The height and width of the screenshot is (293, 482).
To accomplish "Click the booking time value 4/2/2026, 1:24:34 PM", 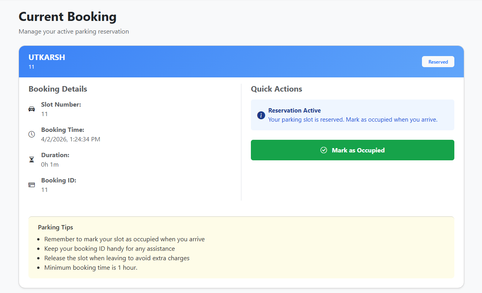I will 71,139.
